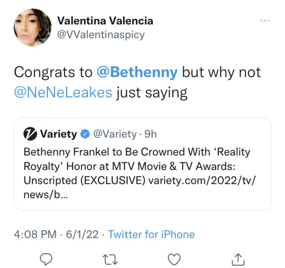Open the @VValentinaspicy handle
Image resolution: width=285 pixels, height=268 pixels.
(x=101, y=34)
